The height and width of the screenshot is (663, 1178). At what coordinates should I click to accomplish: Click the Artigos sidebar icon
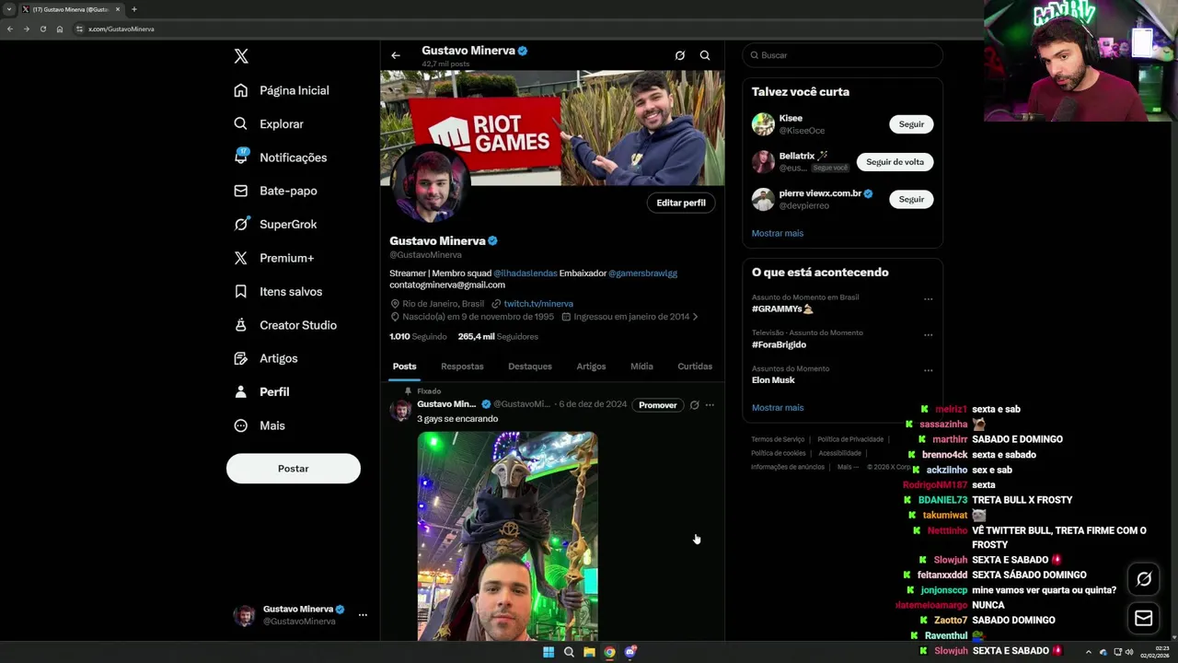point(240,358)
